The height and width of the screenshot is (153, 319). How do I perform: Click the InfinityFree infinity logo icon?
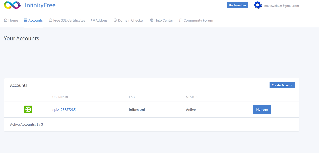point(12,5)
